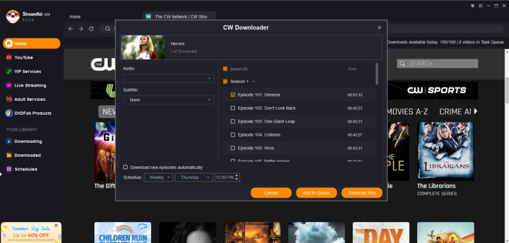Toggle the Select All checkbox

pos(225,69)
